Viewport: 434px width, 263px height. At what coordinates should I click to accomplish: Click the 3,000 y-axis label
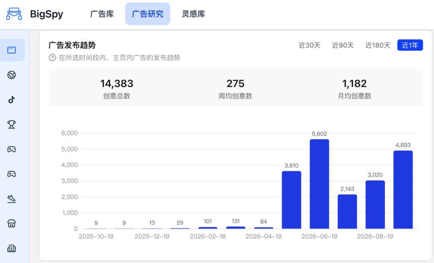[x=70, y=181]
